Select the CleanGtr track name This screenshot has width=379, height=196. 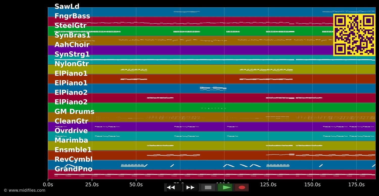72,121
